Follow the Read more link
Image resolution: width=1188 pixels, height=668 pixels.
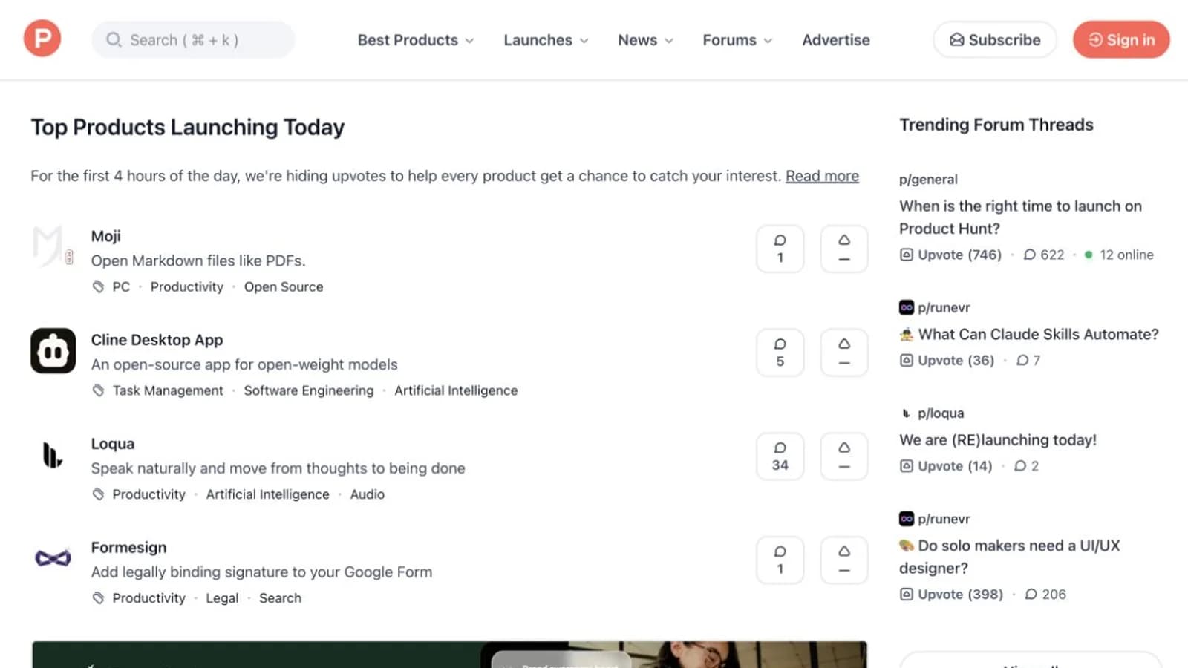point(822,176)
